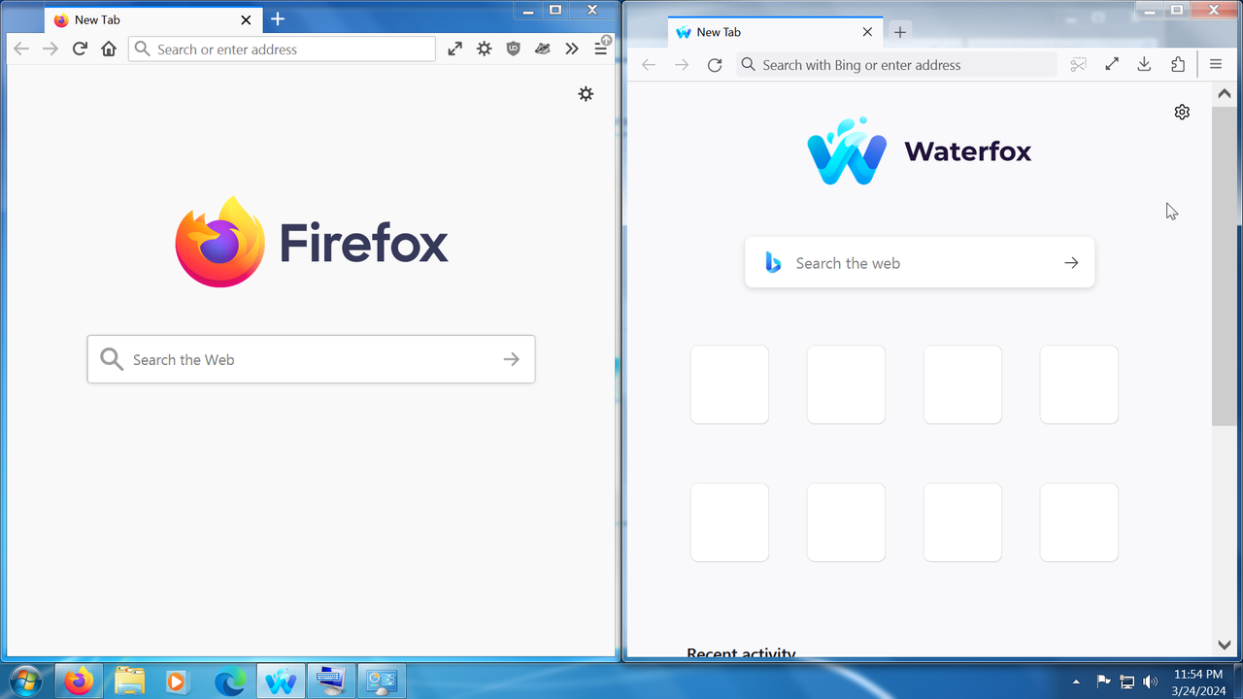Switch to Waterfox from the taskbar
Viewport: 1243px width, 699px height.
[x=281, y=682]
